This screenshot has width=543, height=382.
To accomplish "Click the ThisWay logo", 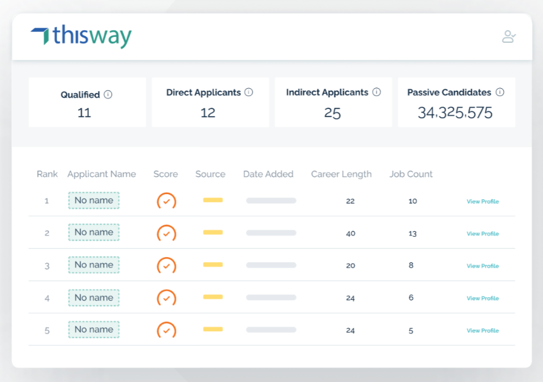I will coord(81,37).
